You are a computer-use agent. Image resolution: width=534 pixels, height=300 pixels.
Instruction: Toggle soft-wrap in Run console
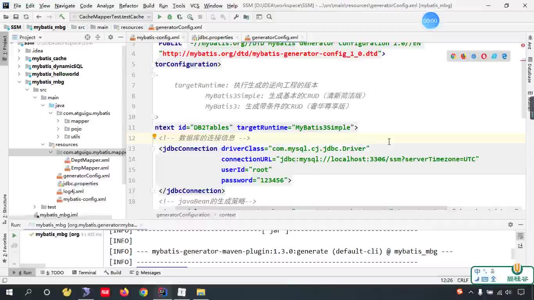tap(520, 236)
